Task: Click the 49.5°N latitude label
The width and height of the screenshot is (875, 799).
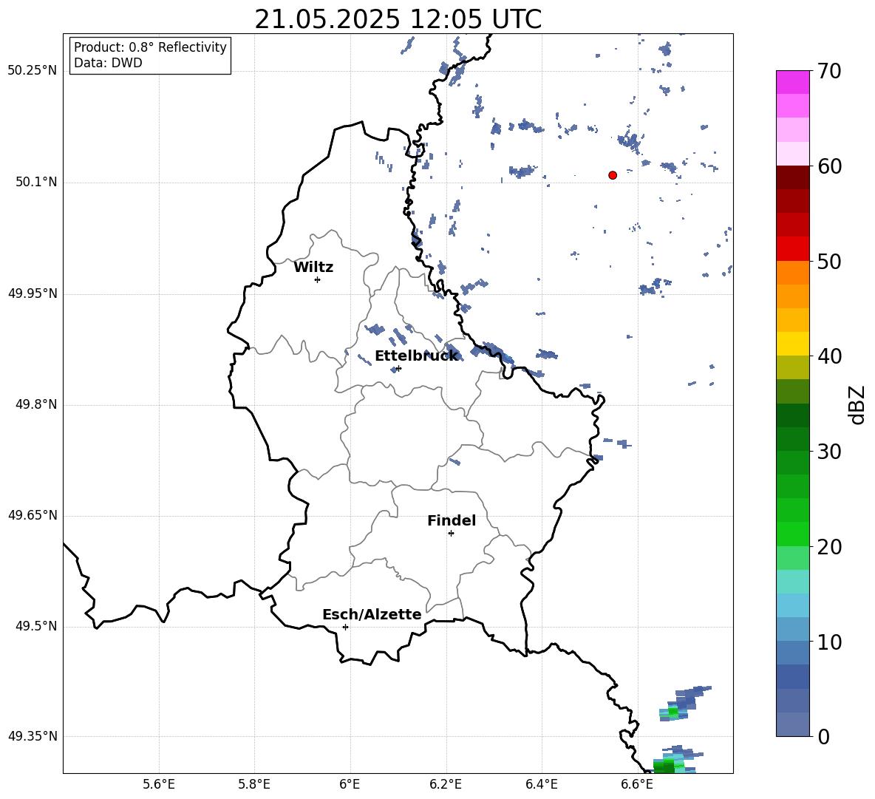Action: pos(36,626)
